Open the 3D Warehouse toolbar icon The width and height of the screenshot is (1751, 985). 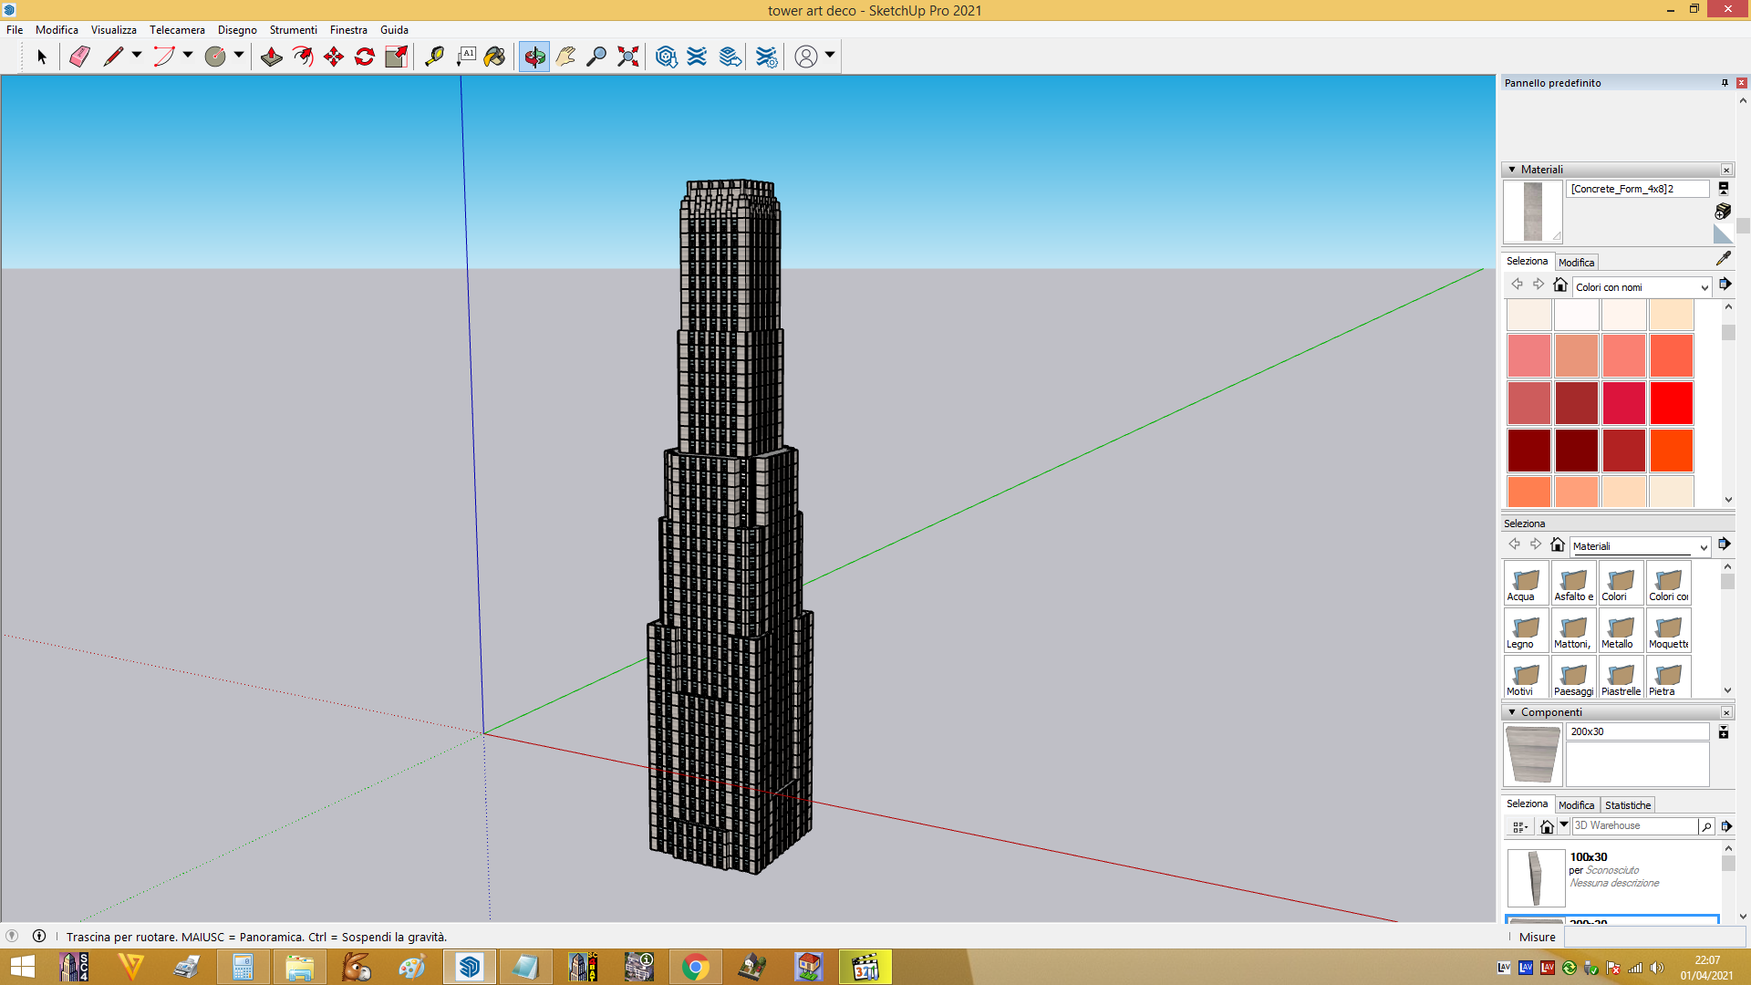[666, 57]
